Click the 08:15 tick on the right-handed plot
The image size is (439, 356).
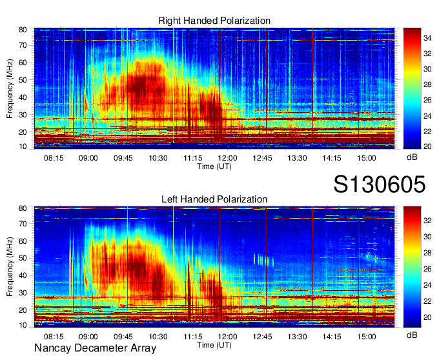[54, 158]
